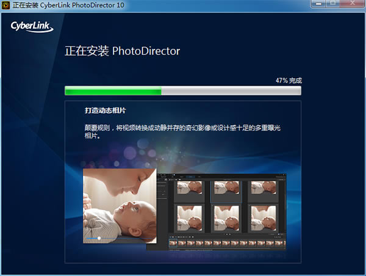Click the CyberLink logo
This screenshot has height=276, width=366.
(32, 27)
